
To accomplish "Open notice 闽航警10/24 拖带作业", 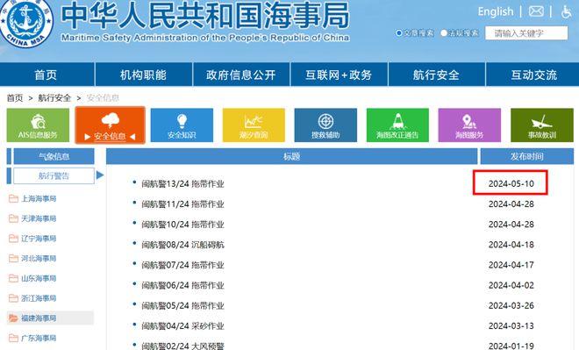I will (x=182, y=225).
